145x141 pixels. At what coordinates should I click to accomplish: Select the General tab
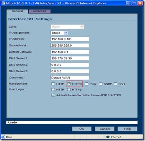click(x=17, y=11)
